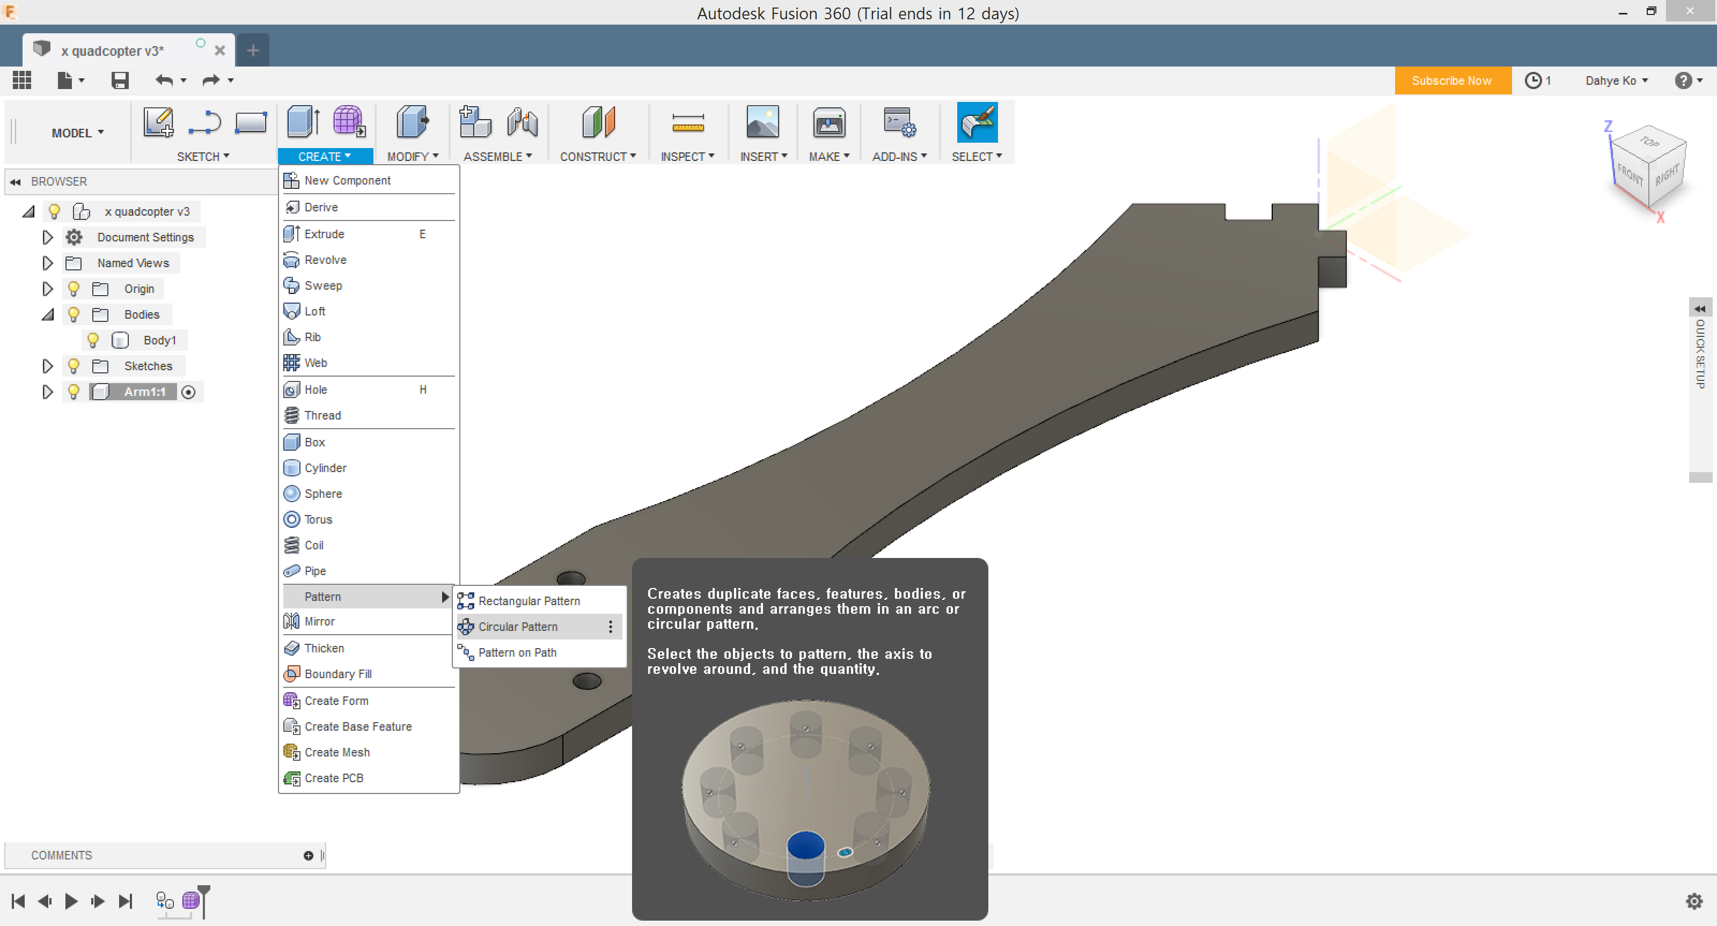The image size is (1717, 926).
Task: Click the Insert image icon
Action: pyautogui.click(x=762, y=122)
